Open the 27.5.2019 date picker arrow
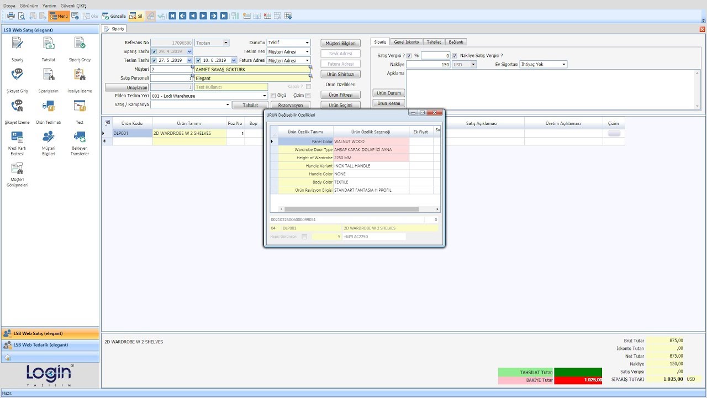Viewport: 707px width, 398px height. point(189,60)
